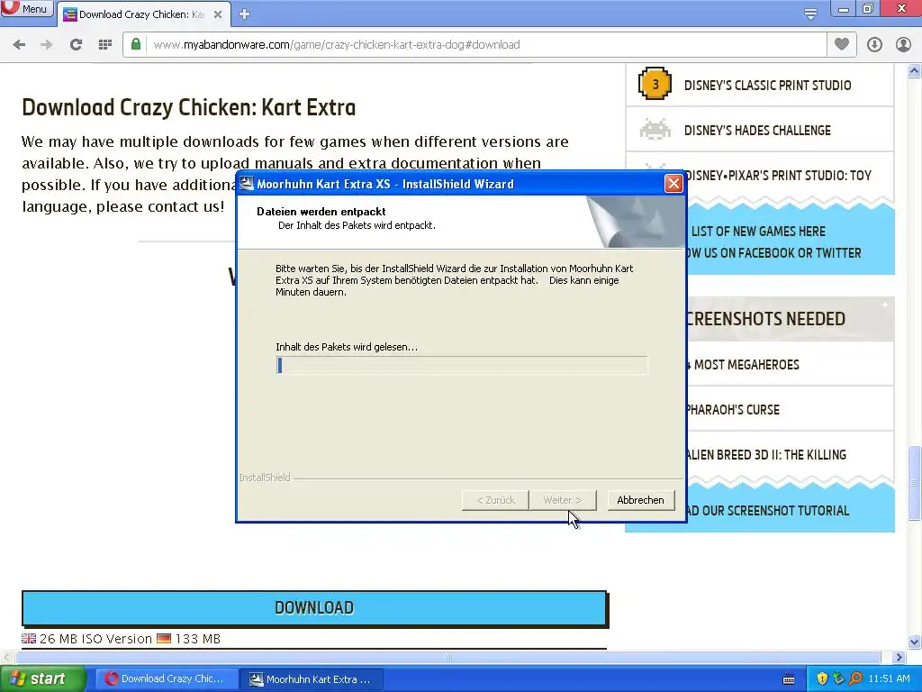Click Inhalt des Pakets wird gelesen text
Viewport: 922px width, 692px height.
point(347,347)
